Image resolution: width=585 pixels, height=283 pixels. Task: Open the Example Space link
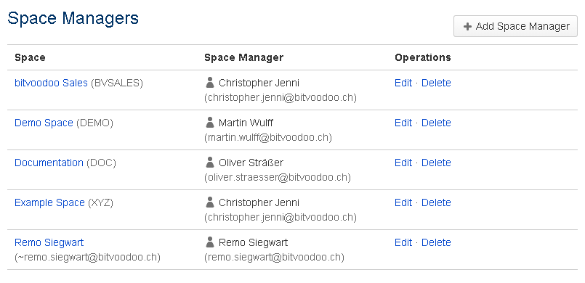click(49, 202)
